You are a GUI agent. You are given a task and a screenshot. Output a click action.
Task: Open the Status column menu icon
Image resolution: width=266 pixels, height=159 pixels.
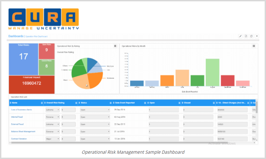[x=111, y=103]
